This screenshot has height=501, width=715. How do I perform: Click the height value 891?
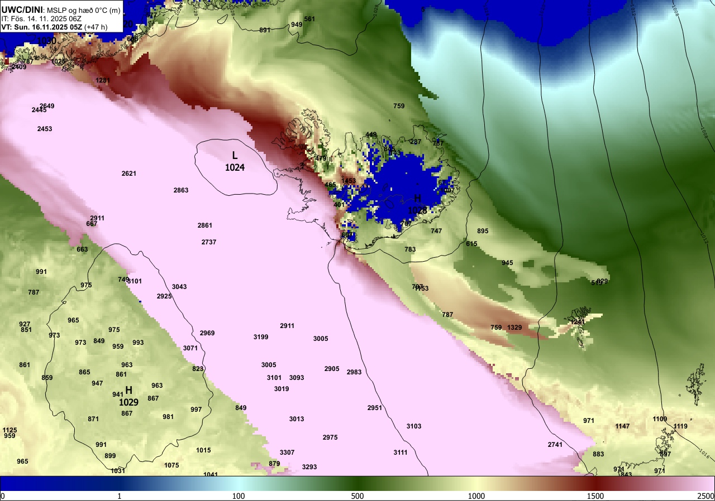(x=265, y=30)
